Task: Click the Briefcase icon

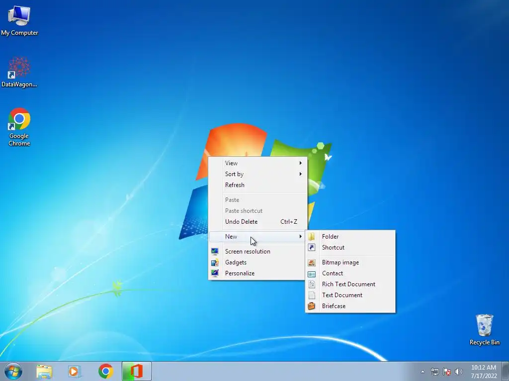Action: click(x=312, y=306)
